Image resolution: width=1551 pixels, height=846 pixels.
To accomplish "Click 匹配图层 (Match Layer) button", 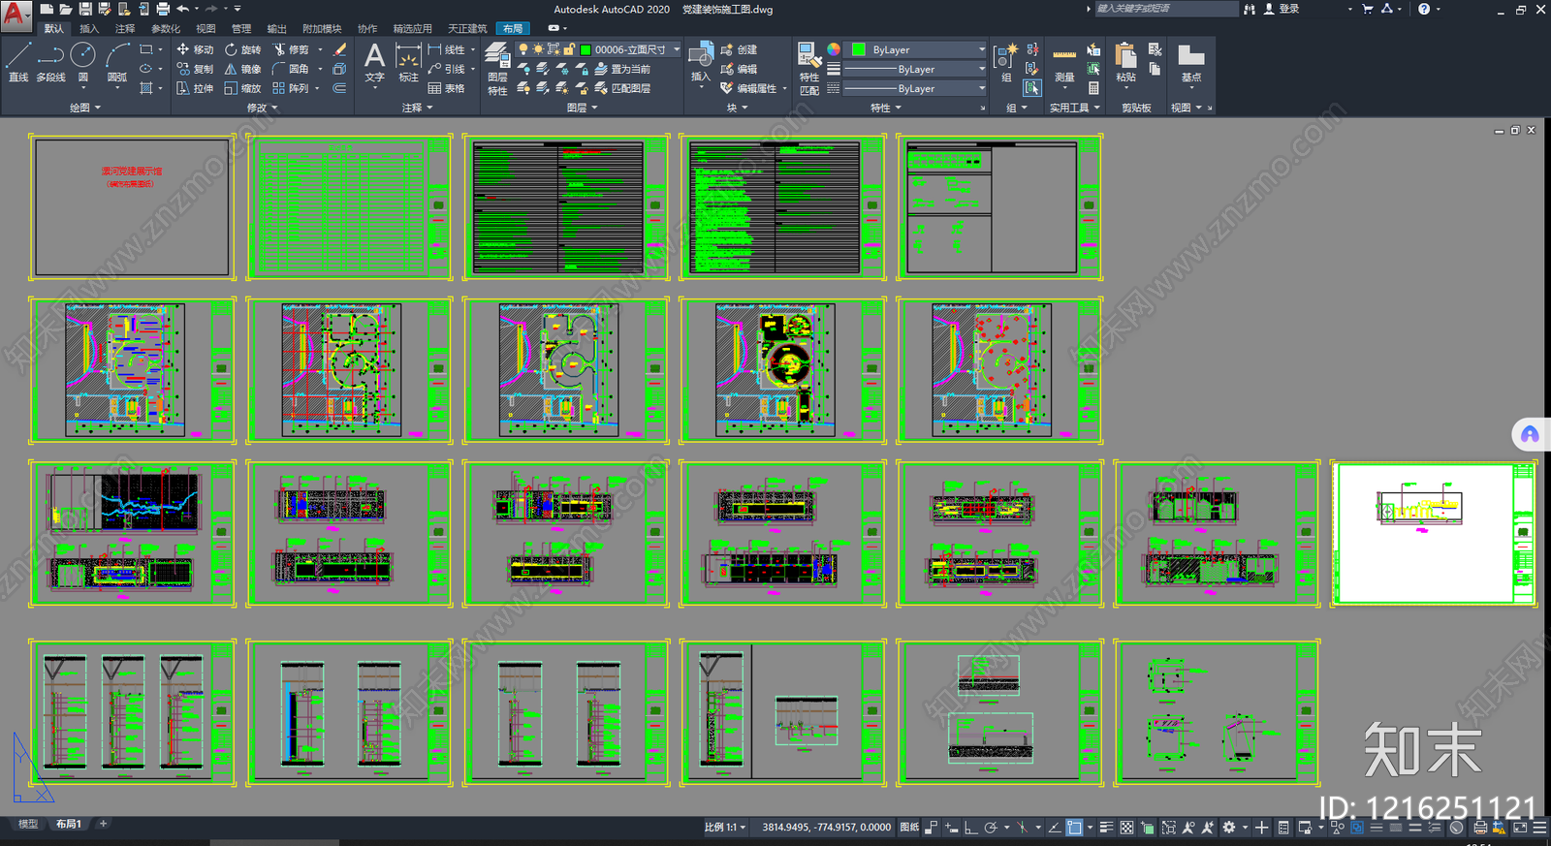I will point(622,88).
